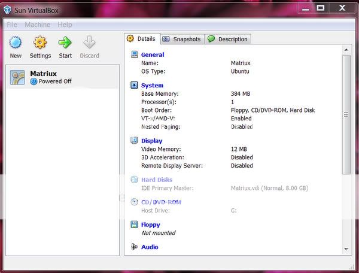Switch to the Details tab
This screenshot has width=359, height=273.
point(141,39)
